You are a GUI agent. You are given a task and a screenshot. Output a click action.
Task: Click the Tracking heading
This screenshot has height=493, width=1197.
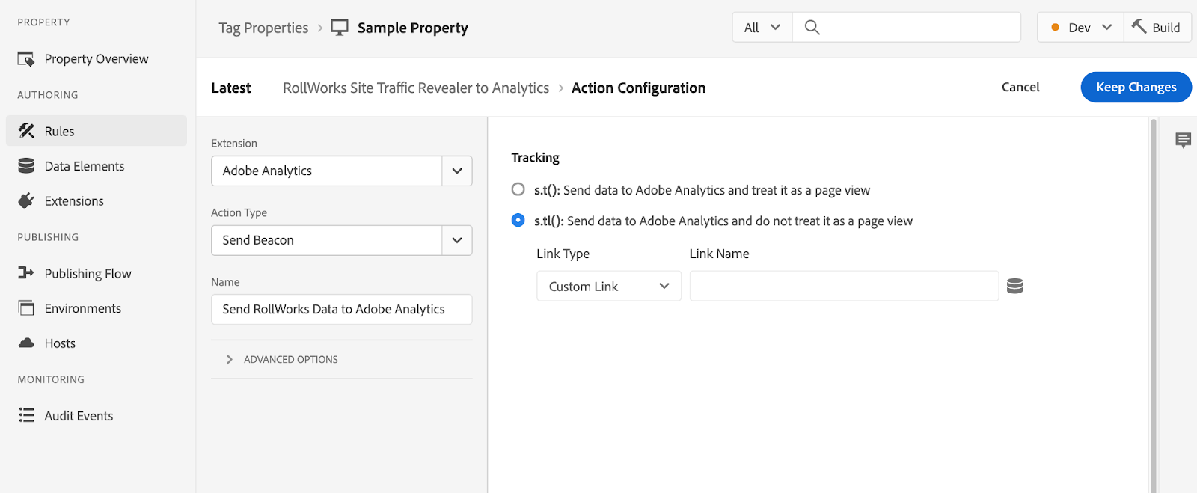(535, 157)
